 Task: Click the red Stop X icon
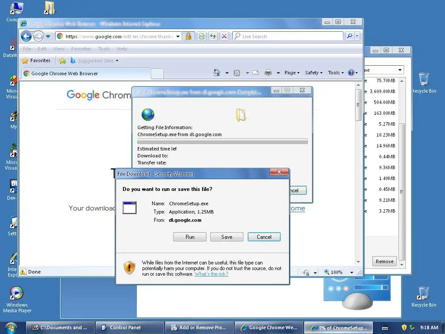tap(224, 37)
